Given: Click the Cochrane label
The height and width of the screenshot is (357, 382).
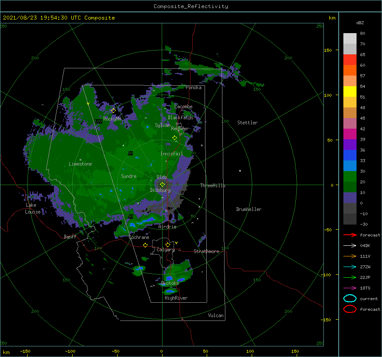Looking at the screenshot, I should pyautogui.click(x=139, y=237).
